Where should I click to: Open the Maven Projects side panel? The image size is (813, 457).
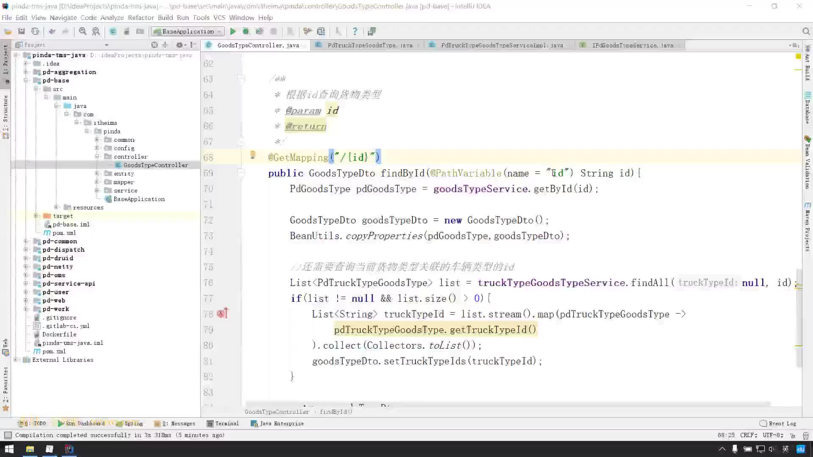click(x=807, y=226)
